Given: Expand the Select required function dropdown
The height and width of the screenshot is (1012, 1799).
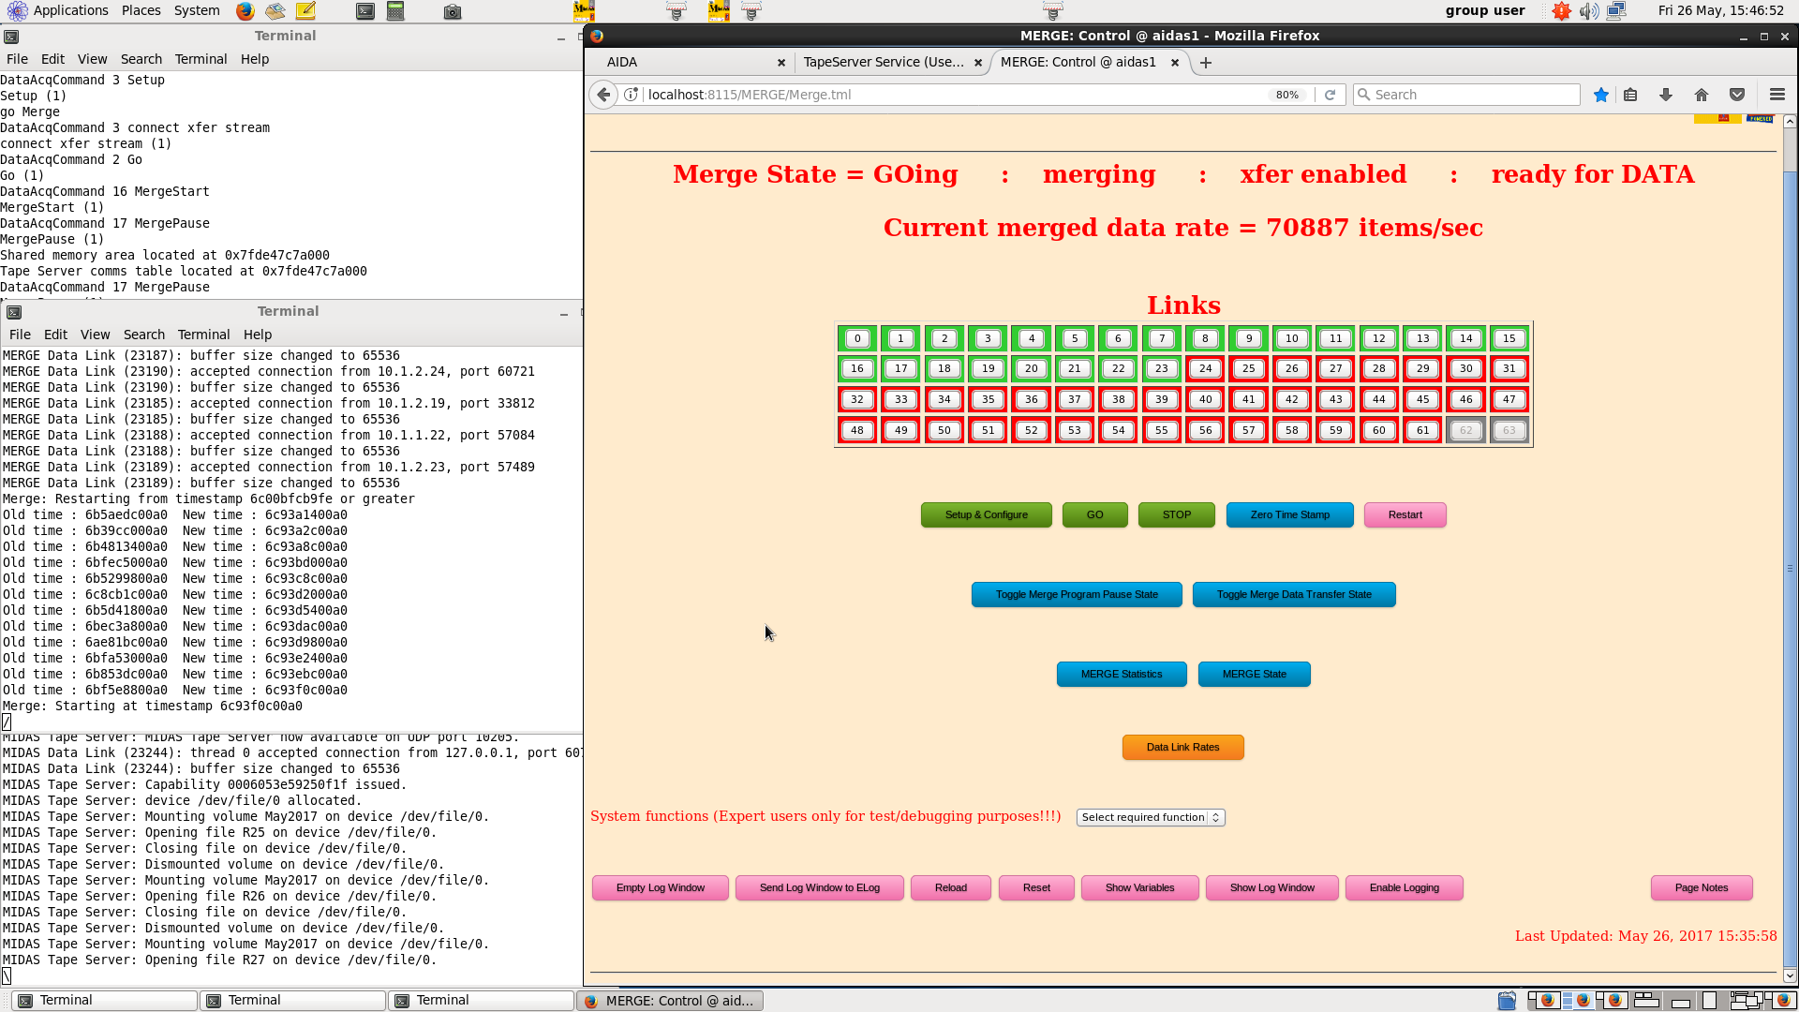Looking at the screenshot, I should coord(1150,818).
